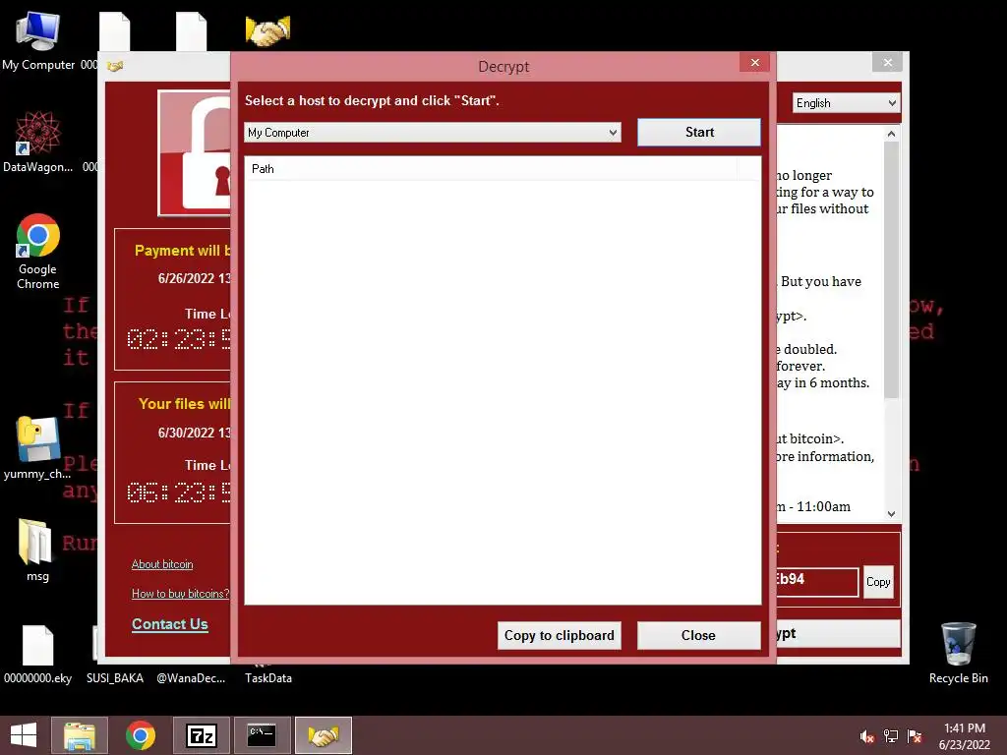Select 00000000.eky file icon
This screenshot has width=1007, height=755.
38,654
